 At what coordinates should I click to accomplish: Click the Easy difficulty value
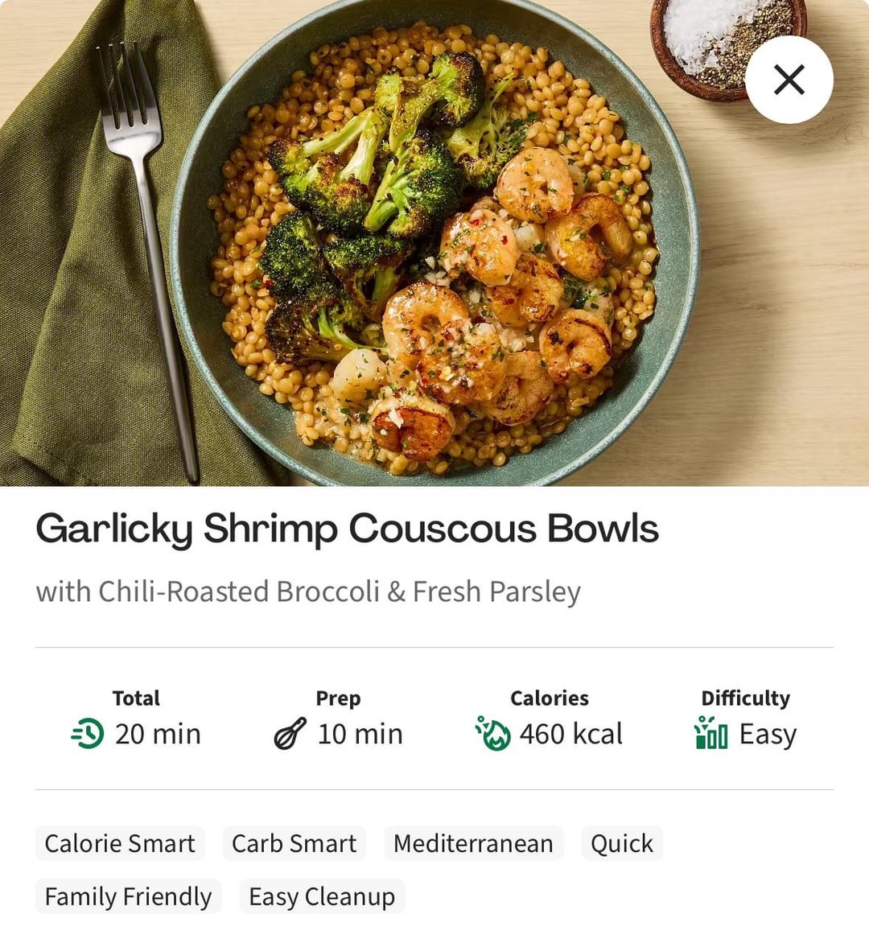[x=768, y=735]
